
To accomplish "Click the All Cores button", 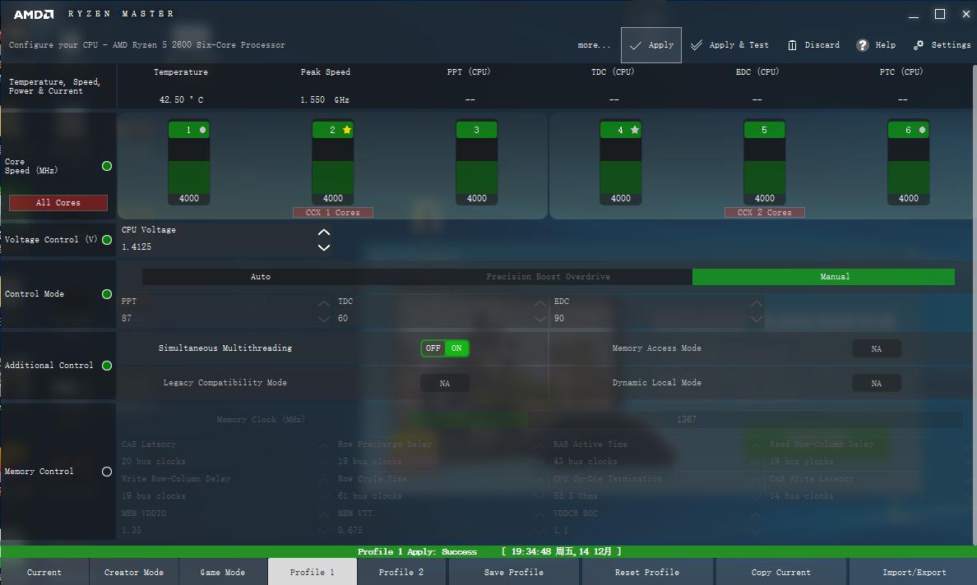I will point(58,202).
